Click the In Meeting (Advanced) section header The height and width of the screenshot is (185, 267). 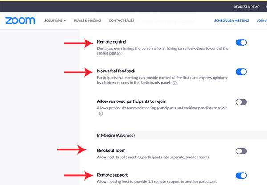click(116, 135)
